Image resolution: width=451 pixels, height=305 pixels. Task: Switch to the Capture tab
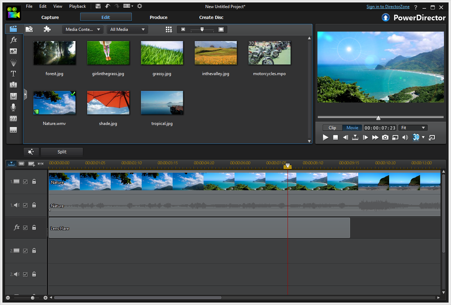point(50,17)
